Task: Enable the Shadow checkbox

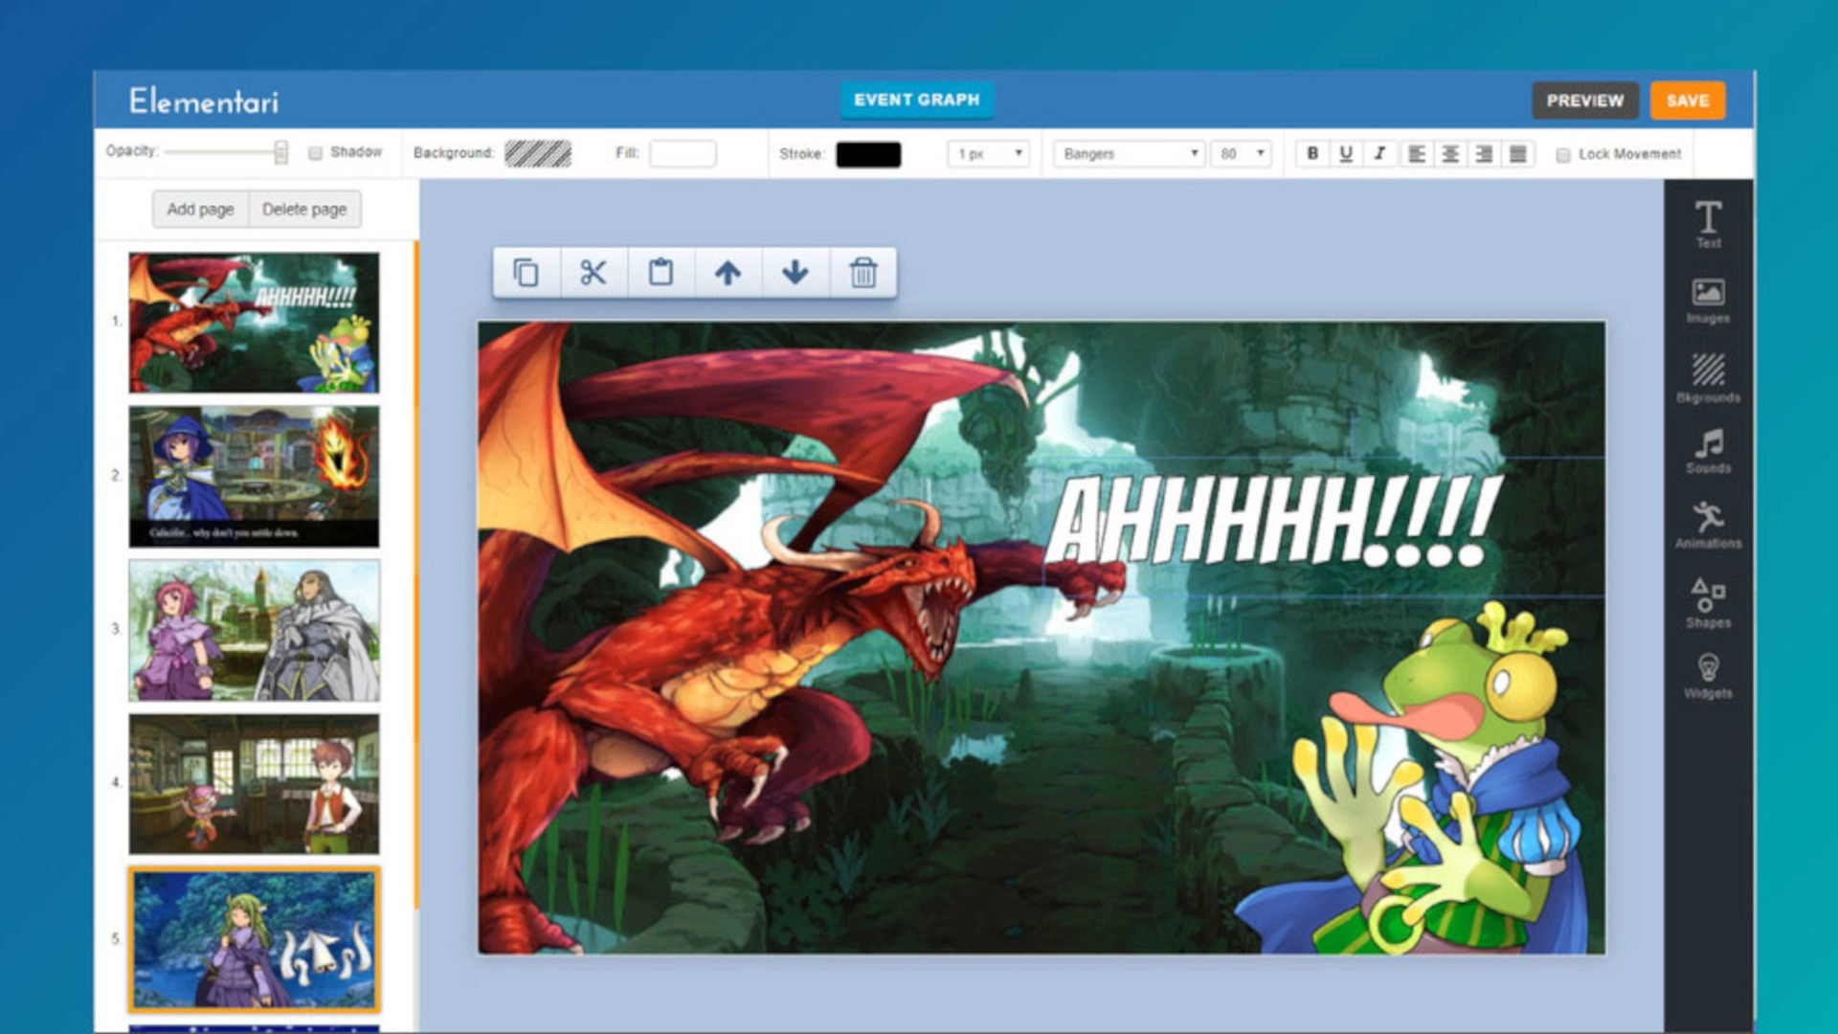Action: (315, 153)
